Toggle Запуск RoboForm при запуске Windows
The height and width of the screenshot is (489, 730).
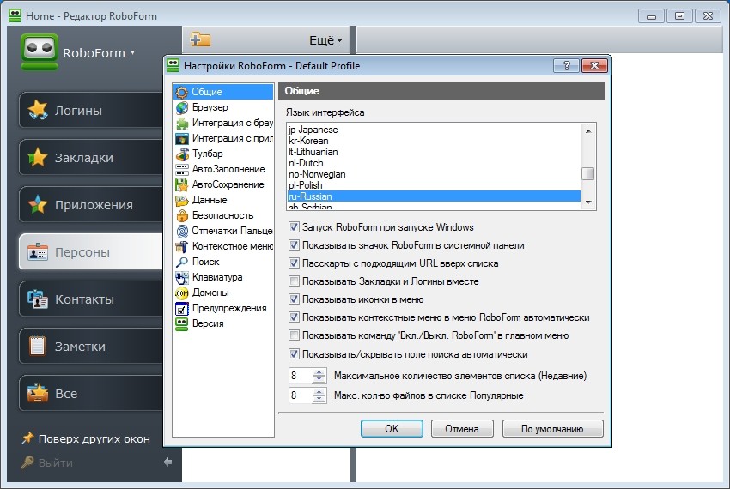(294, 227)
